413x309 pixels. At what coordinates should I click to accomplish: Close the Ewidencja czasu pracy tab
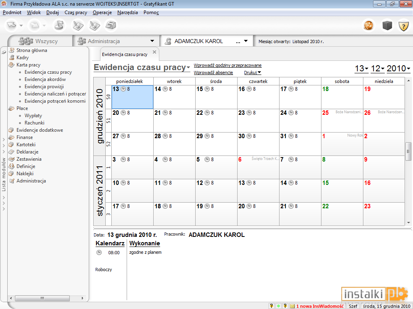coord(154,52)
